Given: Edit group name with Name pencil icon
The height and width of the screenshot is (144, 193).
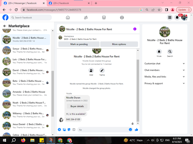Looking at the screenshot, I should [102, 70].
